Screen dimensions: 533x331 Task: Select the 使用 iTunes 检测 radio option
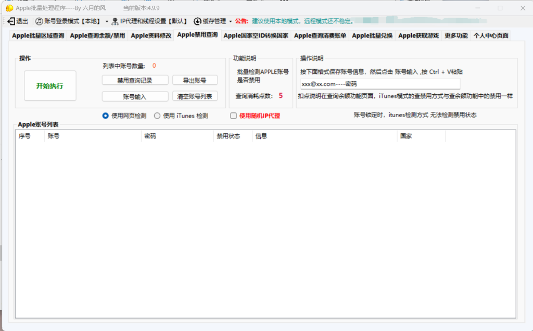click(x=157, y=116)
